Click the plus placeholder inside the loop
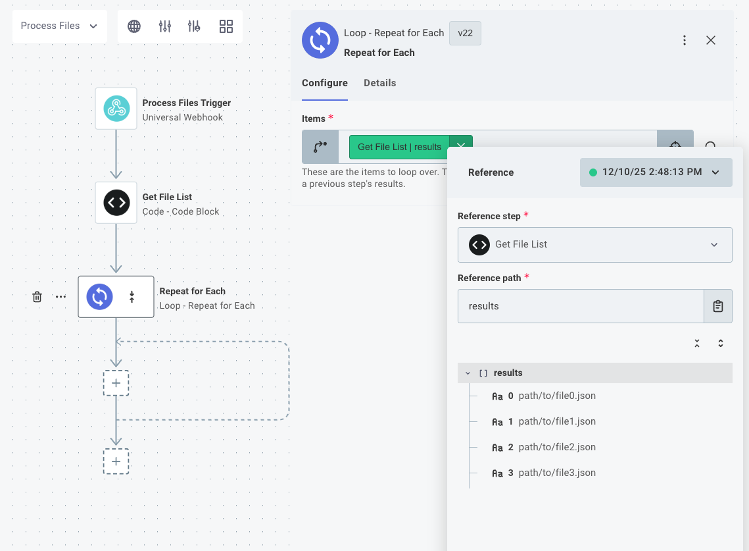Image resolution: width=749 pixels, height=551 pixels. [116, 382]
